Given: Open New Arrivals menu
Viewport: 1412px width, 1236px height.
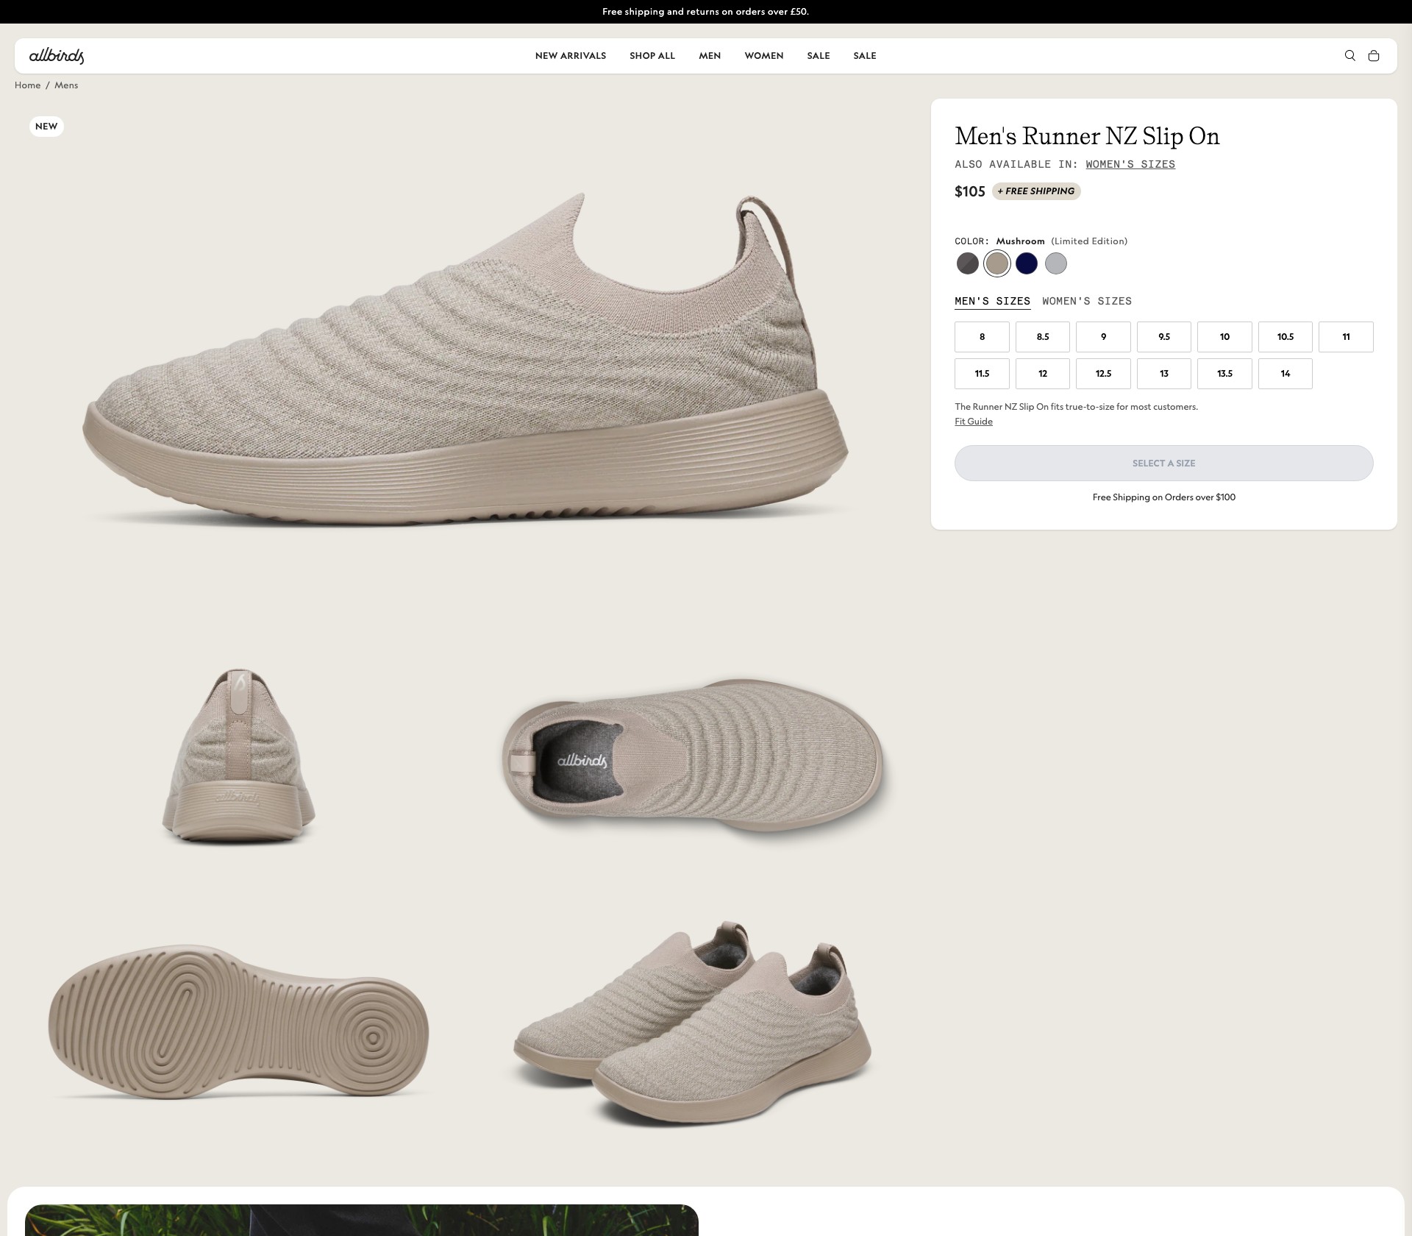Looking at the screenshot, I should [x=571, y=56].
